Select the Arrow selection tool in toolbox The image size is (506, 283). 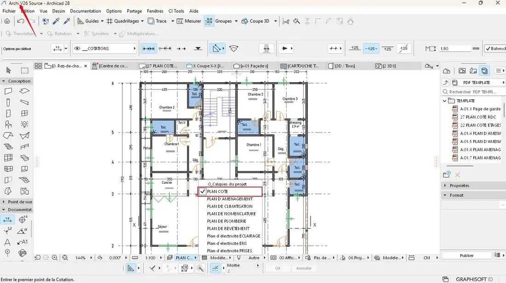point(8,70)
